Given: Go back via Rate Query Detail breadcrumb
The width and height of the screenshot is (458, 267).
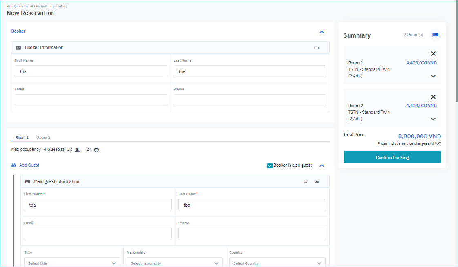Looking at the screenshot, I should click(x=19, y=7).
